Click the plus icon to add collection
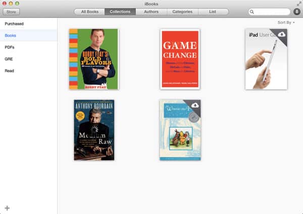 [x=7, y=208]
